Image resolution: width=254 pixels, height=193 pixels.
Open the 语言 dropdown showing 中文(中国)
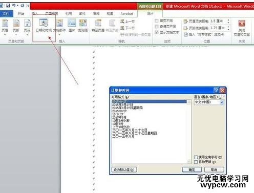point(222,102)
